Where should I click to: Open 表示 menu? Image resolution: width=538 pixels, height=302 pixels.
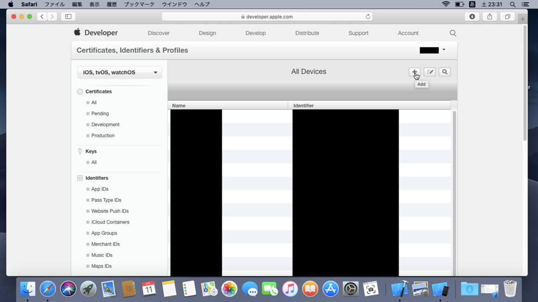[94, 4]
